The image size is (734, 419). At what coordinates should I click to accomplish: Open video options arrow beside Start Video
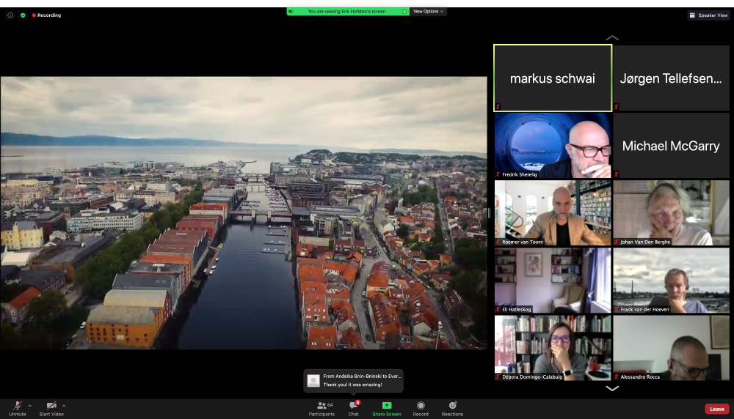coord(64,405)
